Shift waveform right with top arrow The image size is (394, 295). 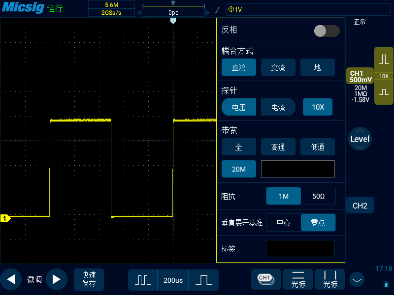[x=207, y=13]
